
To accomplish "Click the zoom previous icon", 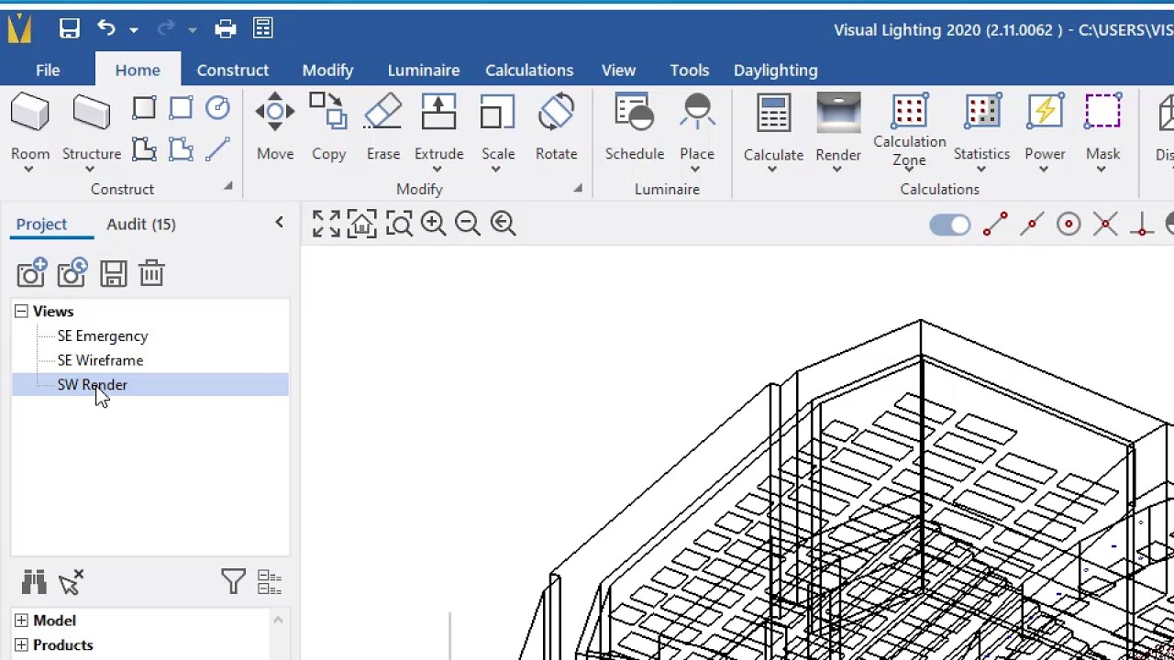I will click(x=503, y=224).
